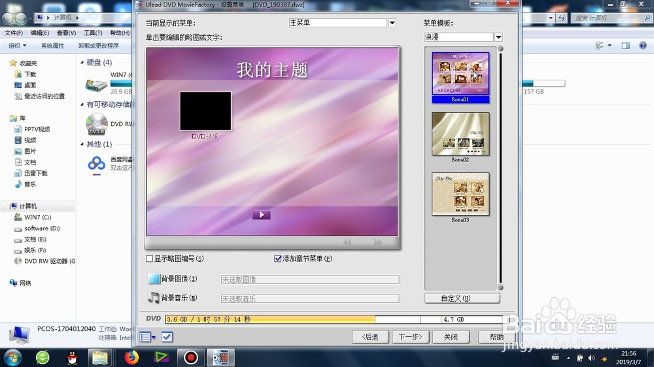Uncheck 添加章节菜单 checkbox

[x=278, y=259]
